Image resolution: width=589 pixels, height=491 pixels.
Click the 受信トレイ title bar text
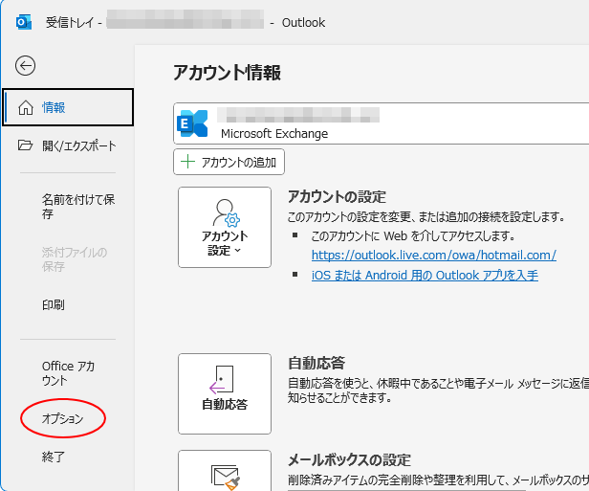(x=70, y=23)
